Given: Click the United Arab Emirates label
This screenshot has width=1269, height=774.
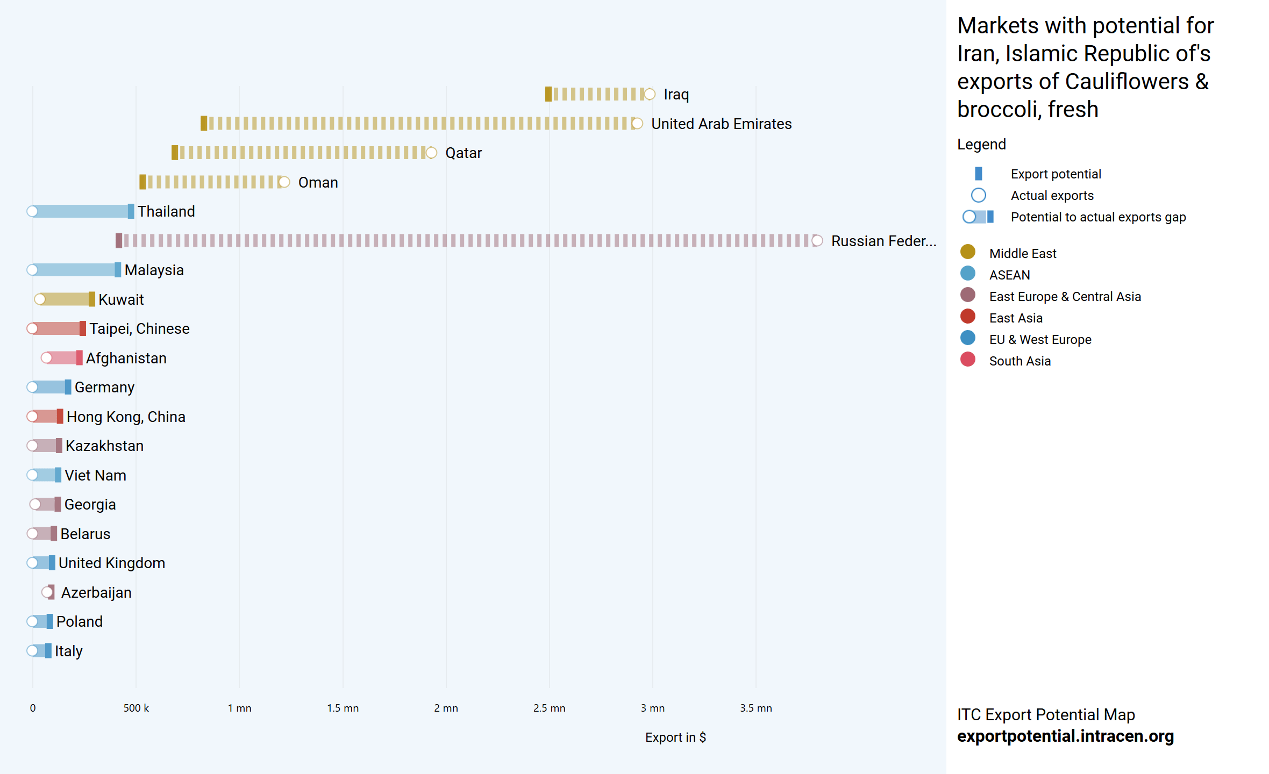Looking at the screenshot, I should coord(721,124).
